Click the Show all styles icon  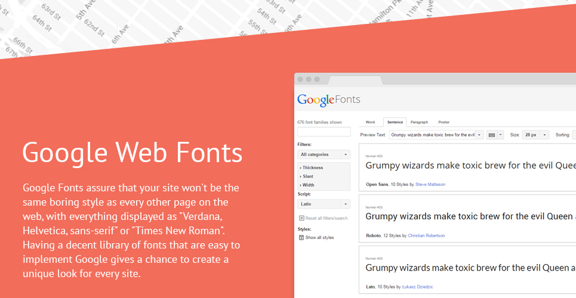point(301,237)
